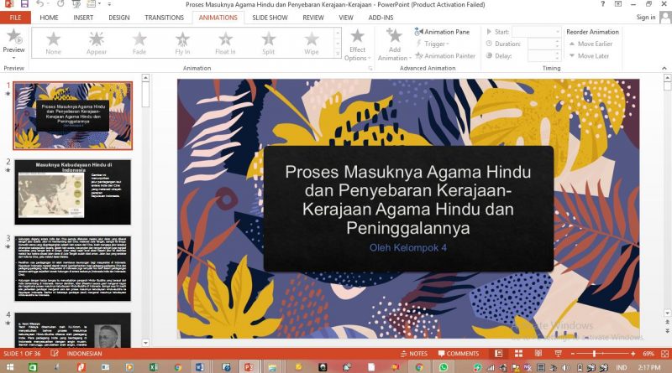The width and height of the screenshot is (672, 373).
Task: Click Sign in link
Action: click(x=646, y=17)
